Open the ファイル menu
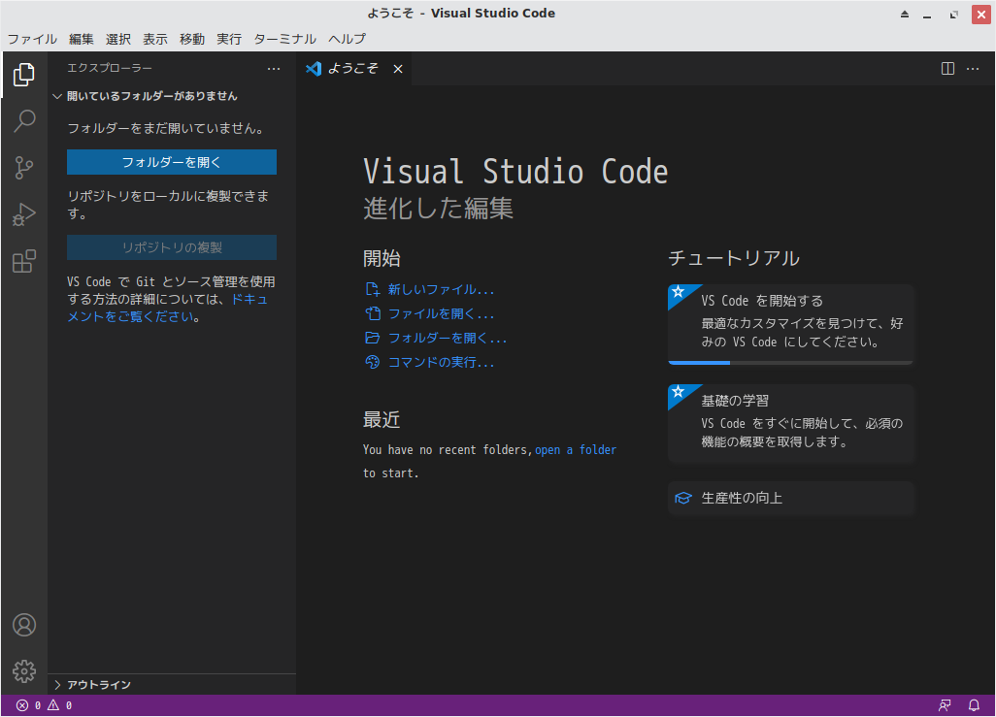The height and width of the screenshot is (717, 996). (x=32, y=40)
